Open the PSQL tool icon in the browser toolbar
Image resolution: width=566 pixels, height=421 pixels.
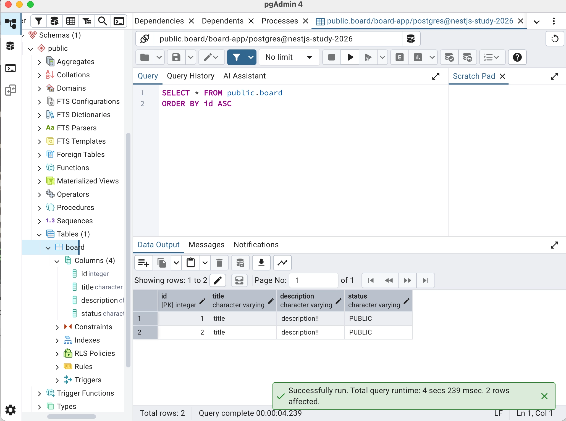[x=119, y=21]
